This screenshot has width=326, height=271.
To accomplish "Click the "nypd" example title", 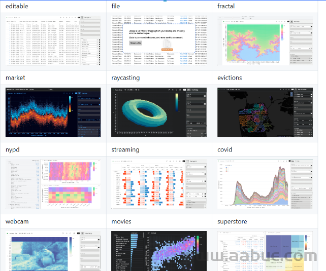I will (x=13, y=149).
